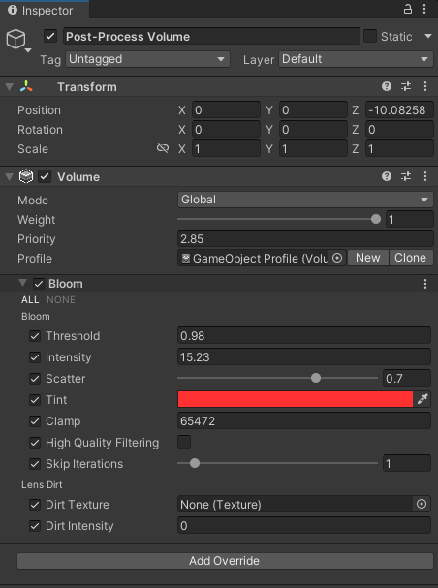Open Bloom override options menu
Screen dimensions: 438x588
pyautogui.click(x=425, y=284)
